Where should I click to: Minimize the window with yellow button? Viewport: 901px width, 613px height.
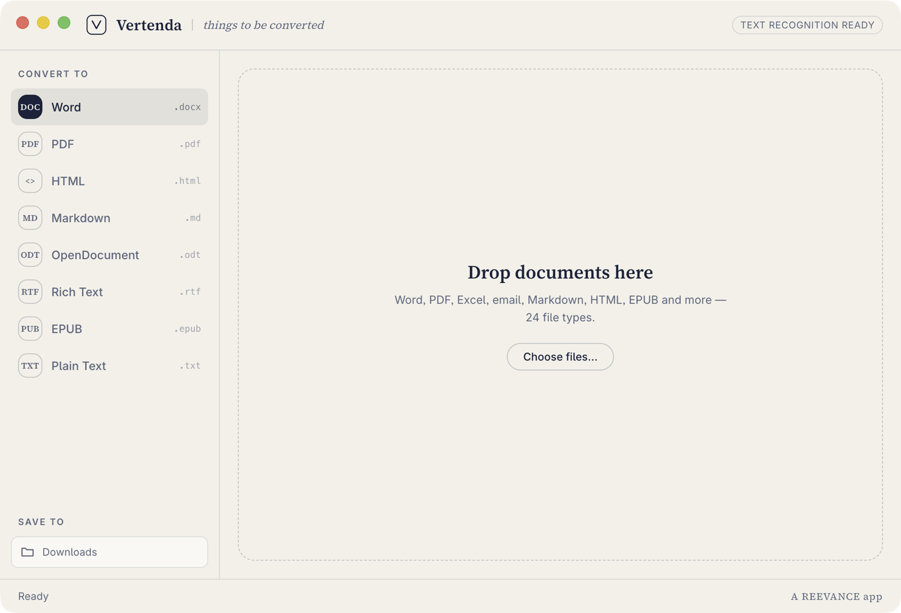pos(43,23)
